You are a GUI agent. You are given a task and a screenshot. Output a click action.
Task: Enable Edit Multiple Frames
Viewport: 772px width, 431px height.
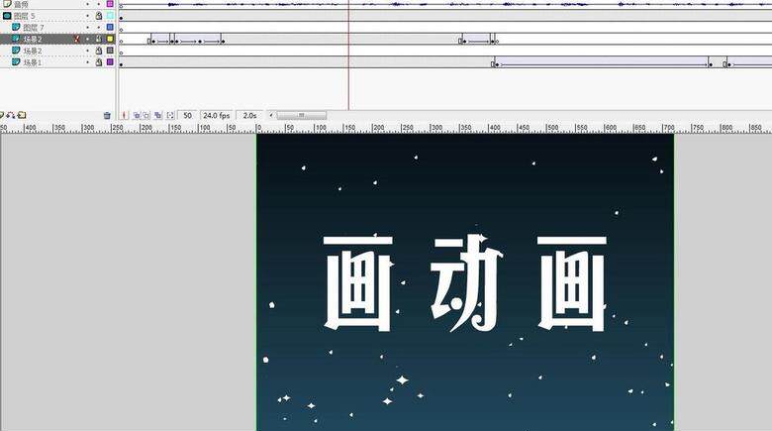click(157, 115)
